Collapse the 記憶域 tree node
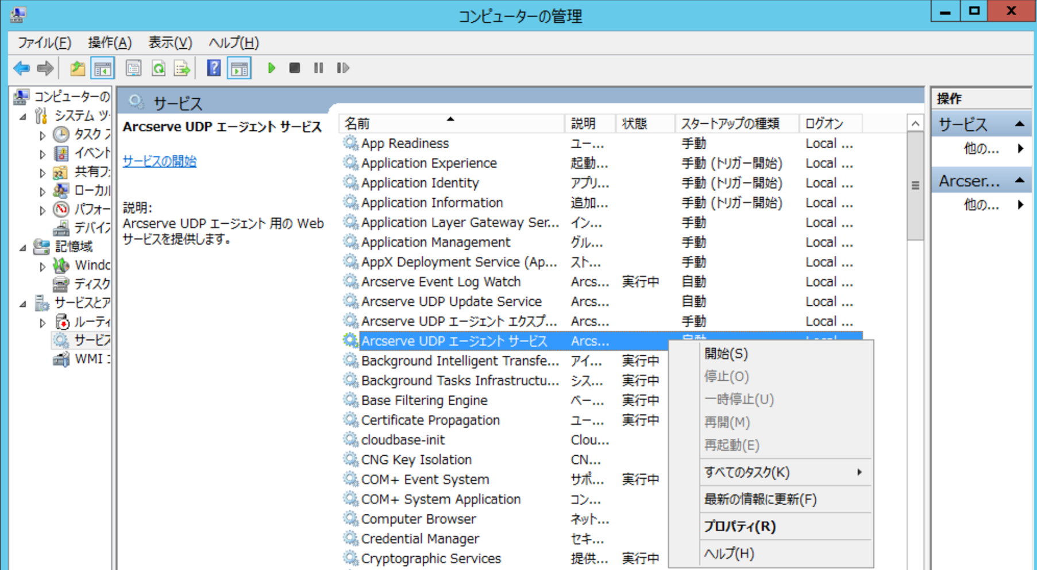 pos(24,247)
